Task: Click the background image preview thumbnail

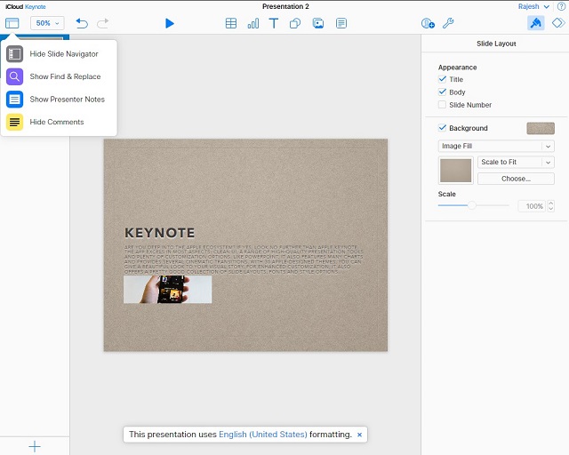Action: (x=456, y=170)
